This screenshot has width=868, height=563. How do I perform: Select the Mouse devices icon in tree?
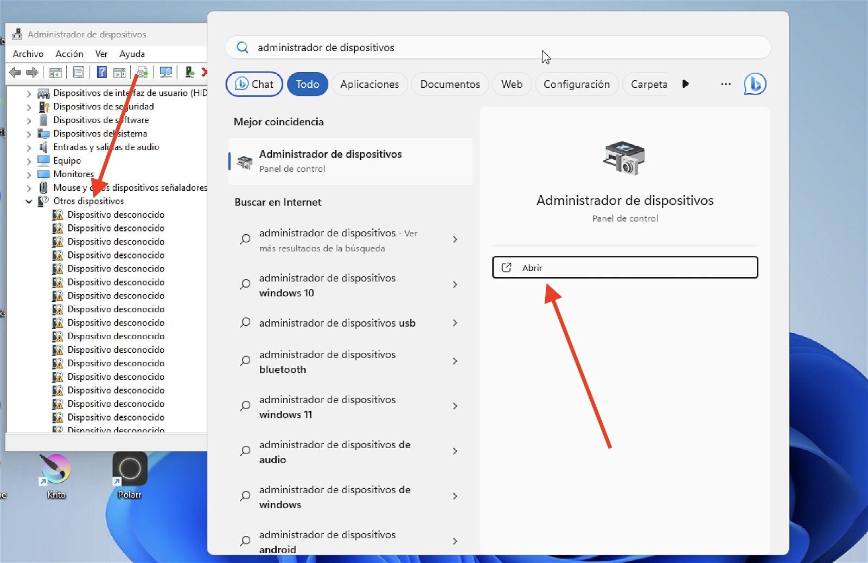[x=43, y=187]
